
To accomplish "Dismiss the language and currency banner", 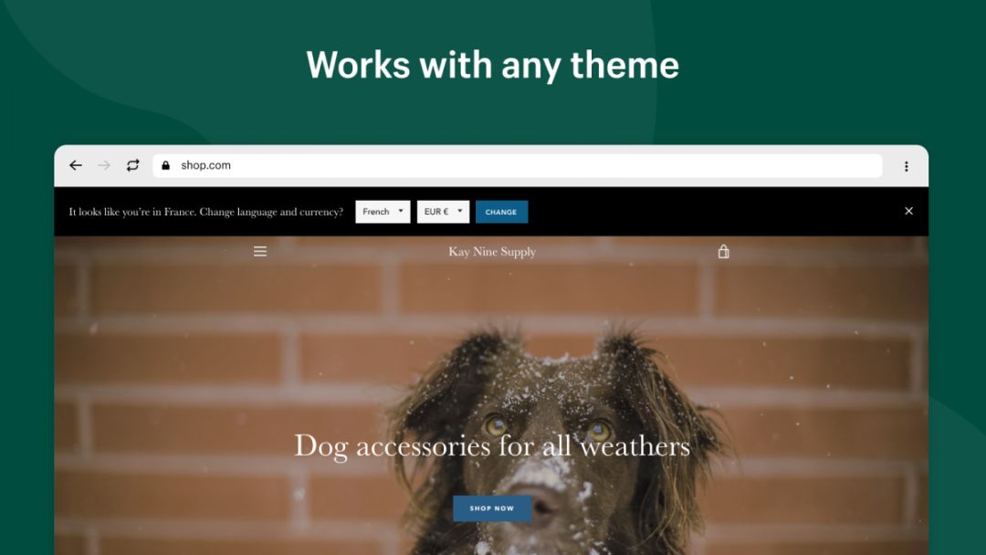I will pos(908,211).
